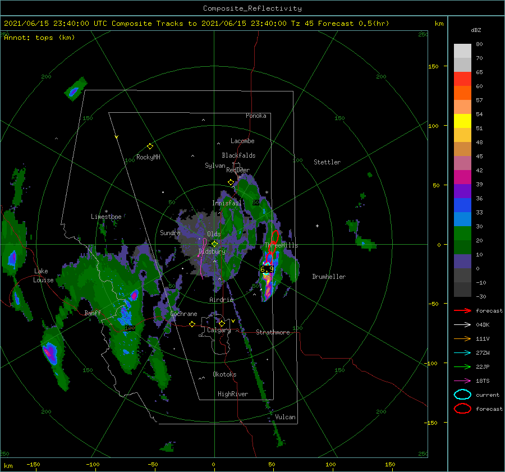This screenshot has width=505, height=472.
Task: Click the Blackfalds city label
Action: (x=238, y=155)
